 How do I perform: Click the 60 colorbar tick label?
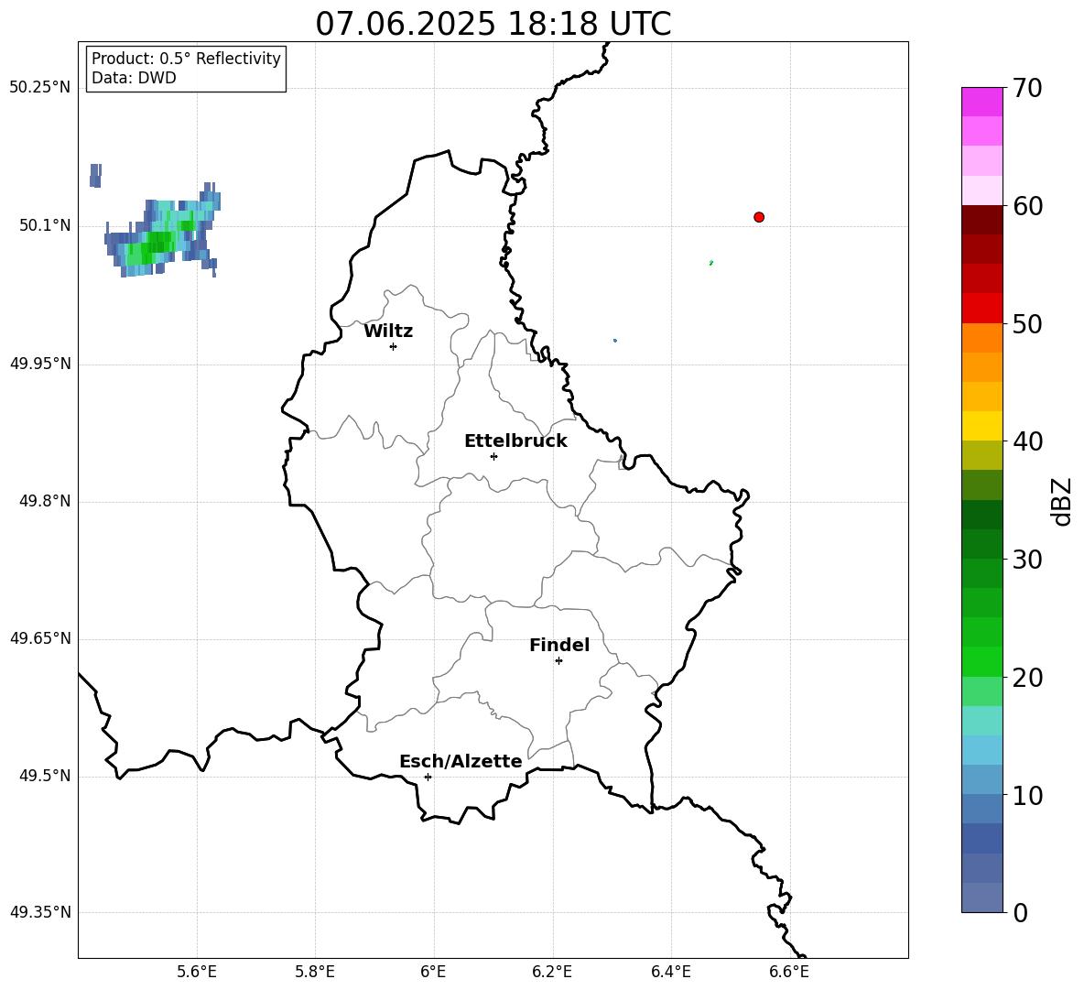pyautogui.click(x=1027, y=206)
